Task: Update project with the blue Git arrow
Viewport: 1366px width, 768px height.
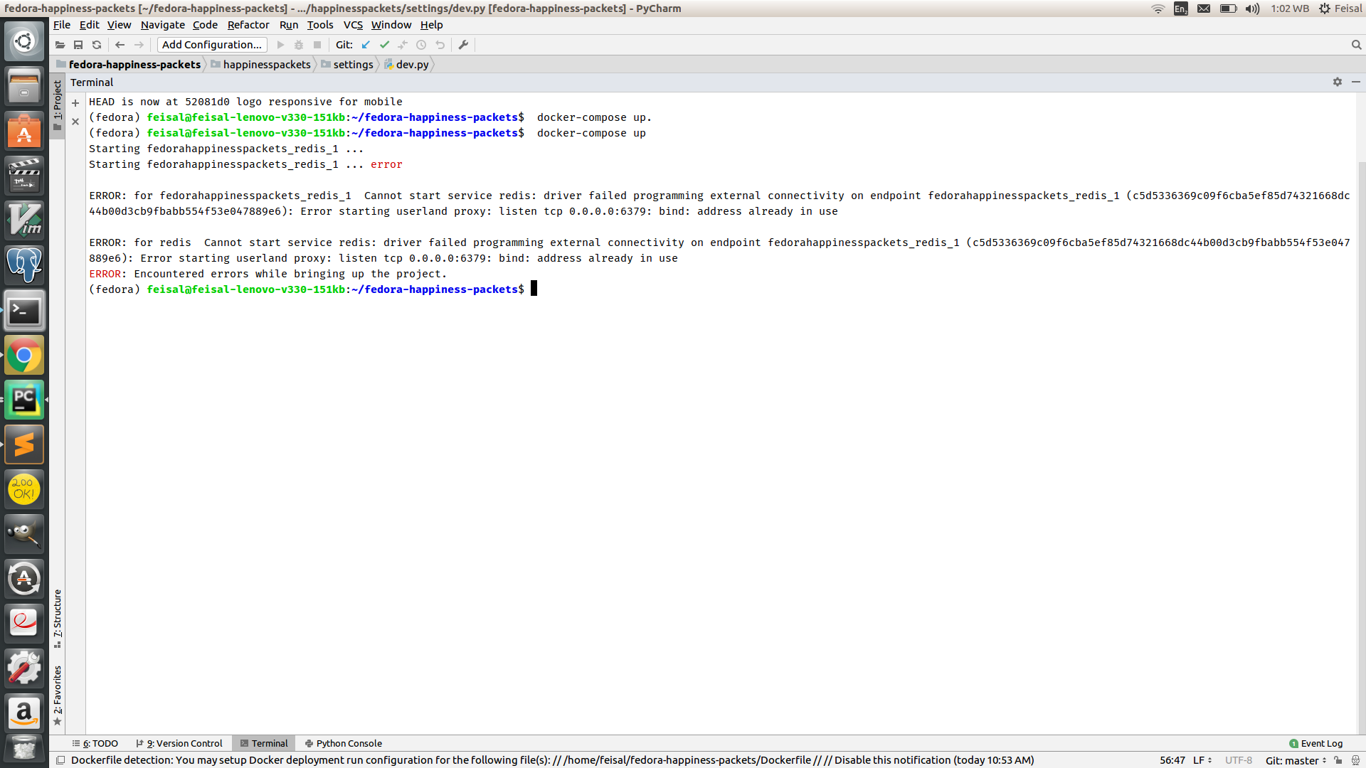Action: (366, 45)
